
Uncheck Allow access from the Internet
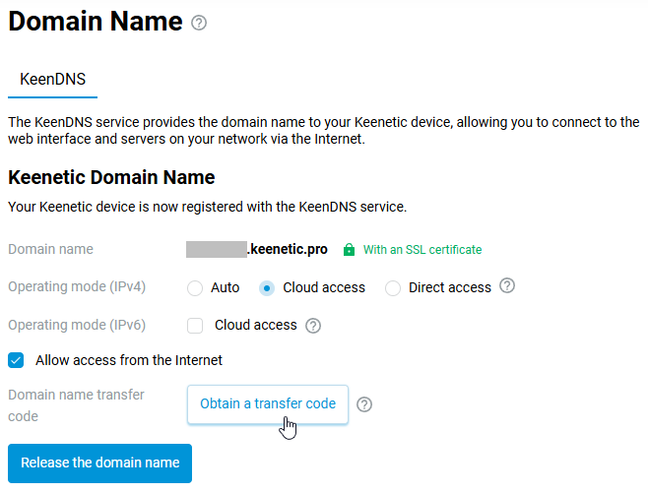[16, 360]
